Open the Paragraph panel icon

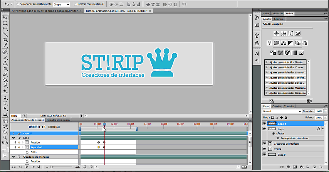tap(257, 61)
